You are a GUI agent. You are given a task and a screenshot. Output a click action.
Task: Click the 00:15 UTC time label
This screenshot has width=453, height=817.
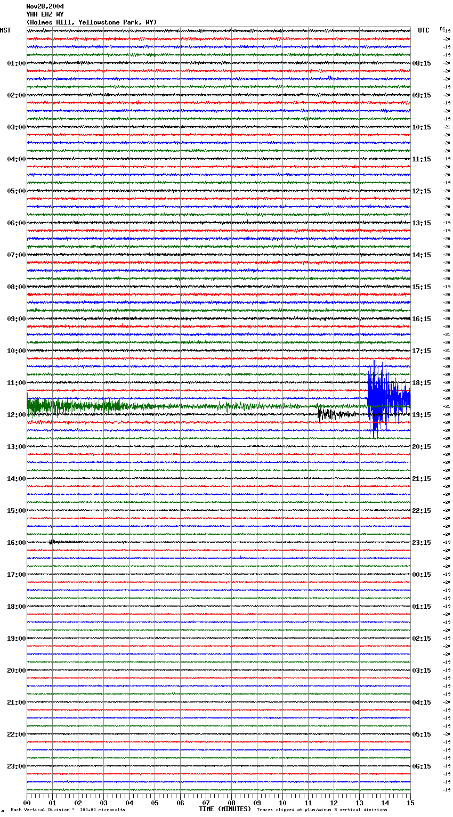pyautogui.click(x=422, y=575)
